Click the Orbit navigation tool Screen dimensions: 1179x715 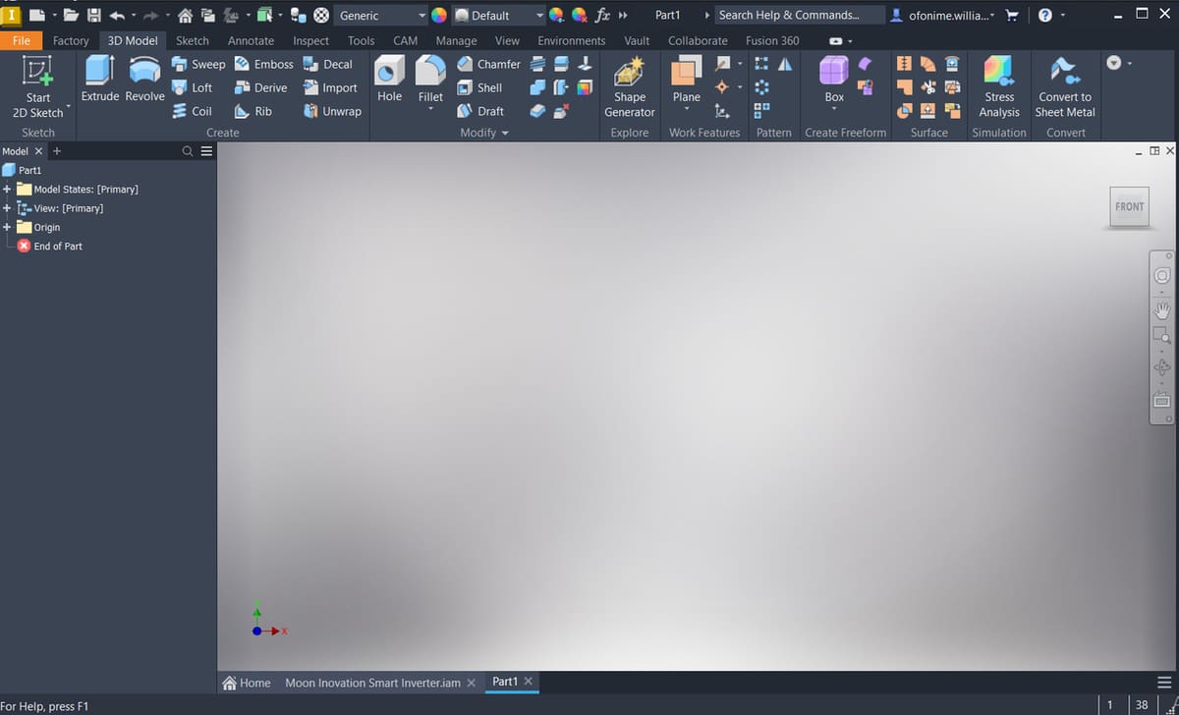[1161, 368]
